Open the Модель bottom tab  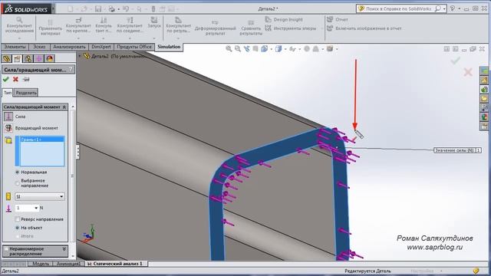click(41, 264)
